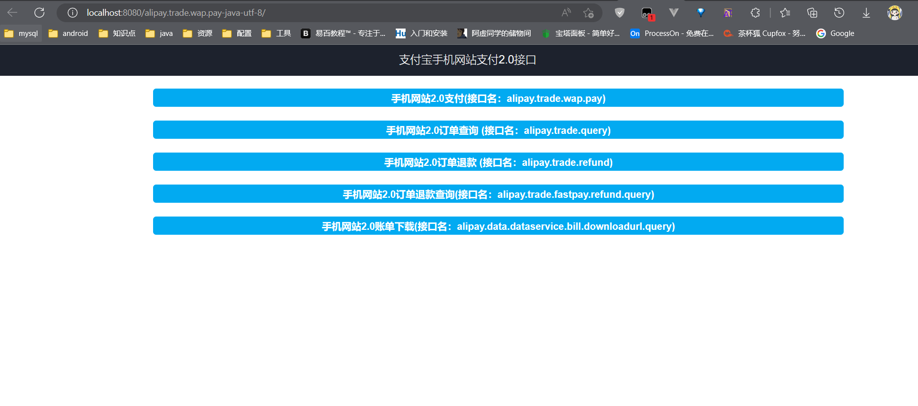
Task: Open the 茶杯狐 Cupfox bookmark
Action: [765, 33]
